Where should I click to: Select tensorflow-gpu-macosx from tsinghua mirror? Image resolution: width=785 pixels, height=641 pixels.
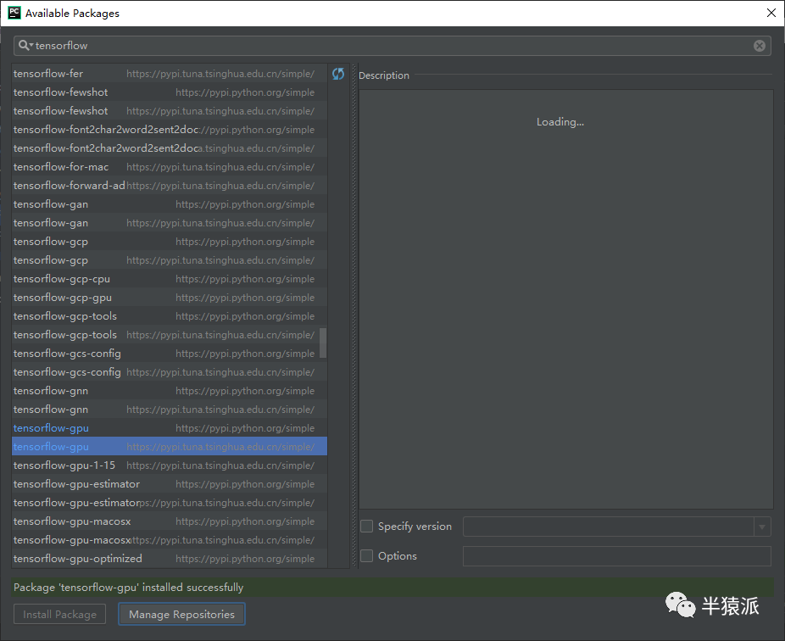click(170, 540)
